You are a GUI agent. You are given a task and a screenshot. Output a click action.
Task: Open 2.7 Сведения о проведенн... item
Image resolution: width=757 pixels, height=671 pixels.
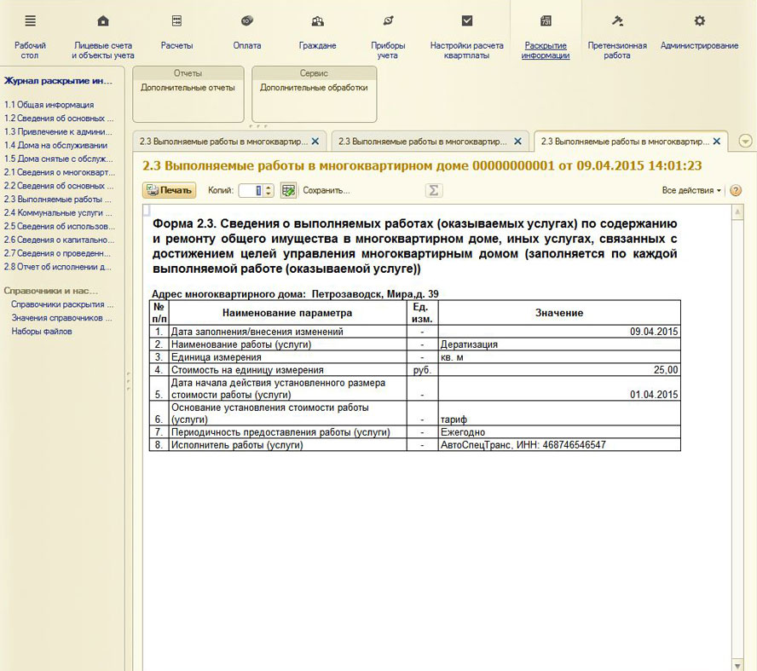pyautogui.click(x=57, y=253)
